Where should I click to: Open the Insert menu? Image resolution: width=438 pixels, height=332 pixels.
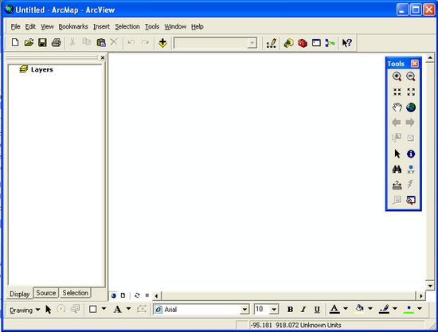coord(101,26)
